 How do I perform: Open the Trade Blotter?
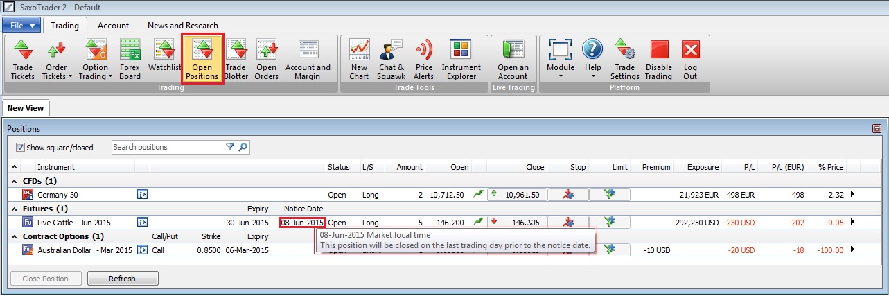coord(236,60)
